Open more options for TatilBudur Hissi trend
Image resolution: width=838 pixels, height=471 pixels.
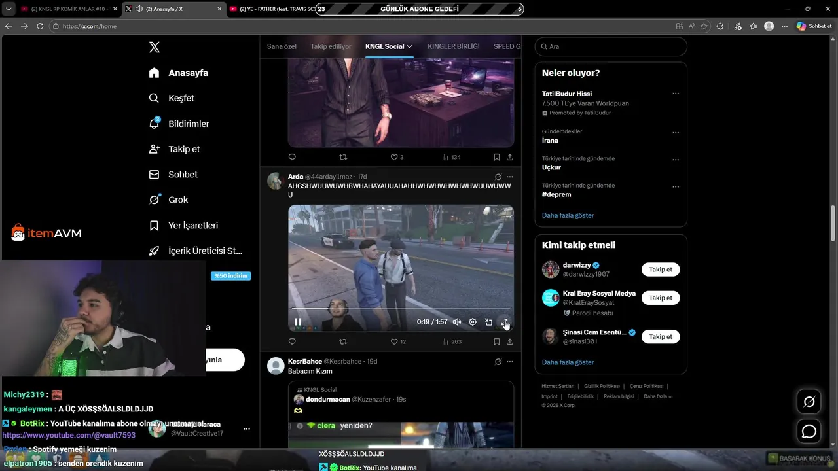click(x=676, y=94)
